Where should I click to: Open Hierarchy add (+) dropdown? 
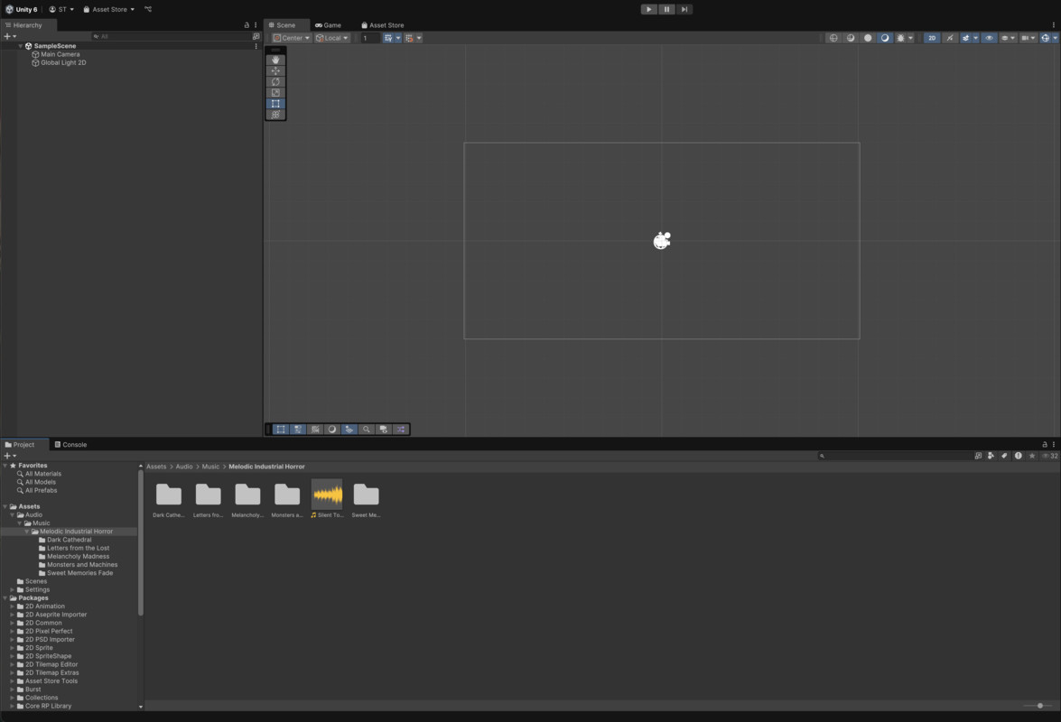(9, 36)
